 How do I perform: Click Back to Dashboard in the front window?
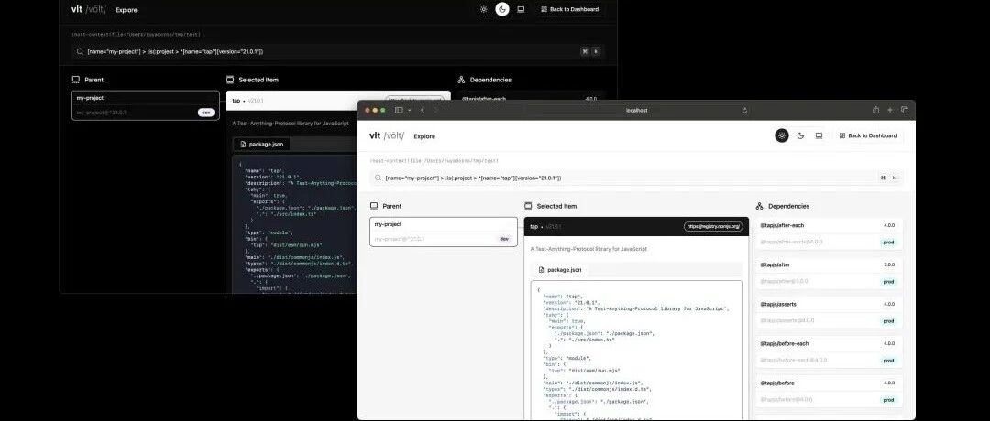click(x=868, y=135)
